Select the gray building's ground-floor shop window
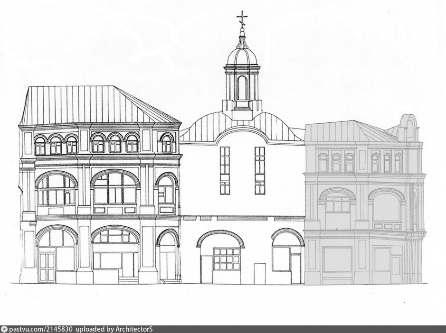The width and height of the screenshot is (446, 333). [337, 260]
